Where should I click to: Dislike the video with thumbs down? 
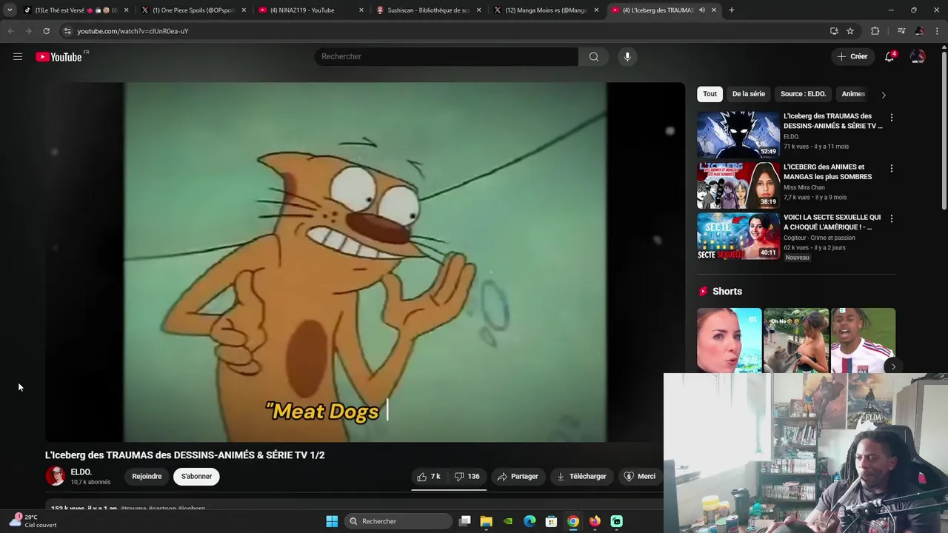[x=467, y=476]
